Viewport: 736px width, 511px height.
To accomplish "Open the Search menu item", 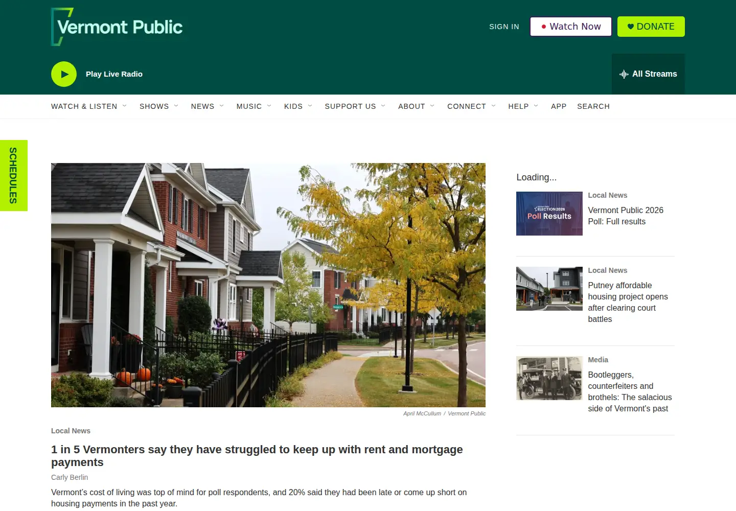I will (x=593, y=106).
